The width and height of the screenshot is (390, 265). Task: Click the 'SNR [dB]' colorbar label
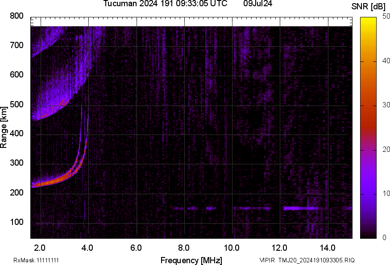click(x=368, y=7)
